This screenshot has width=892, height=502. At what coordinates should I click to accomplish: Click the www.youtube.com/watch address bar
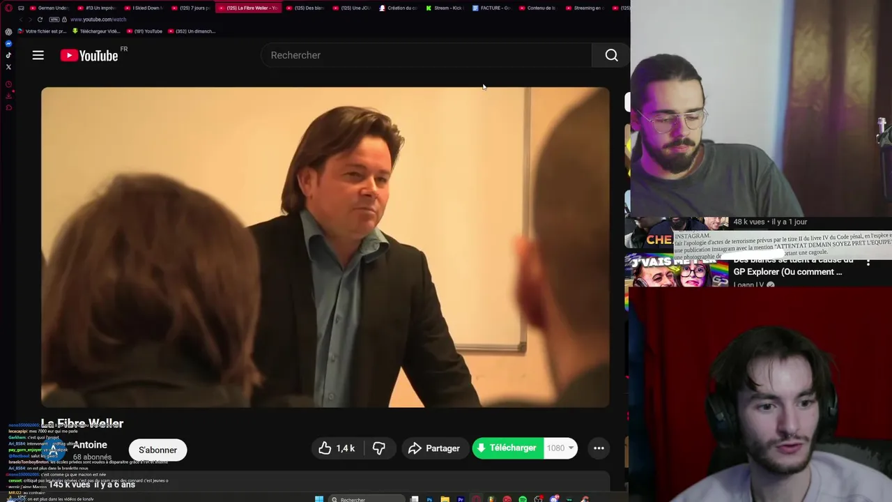click(98, 20)
